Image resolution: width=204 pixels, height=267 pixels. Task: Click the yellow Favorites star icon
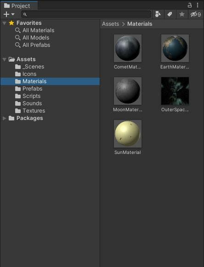pos(11,23)
